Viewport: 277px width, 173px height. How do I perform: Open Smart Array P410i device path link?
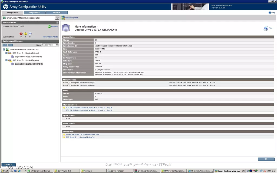click(82, 135)
